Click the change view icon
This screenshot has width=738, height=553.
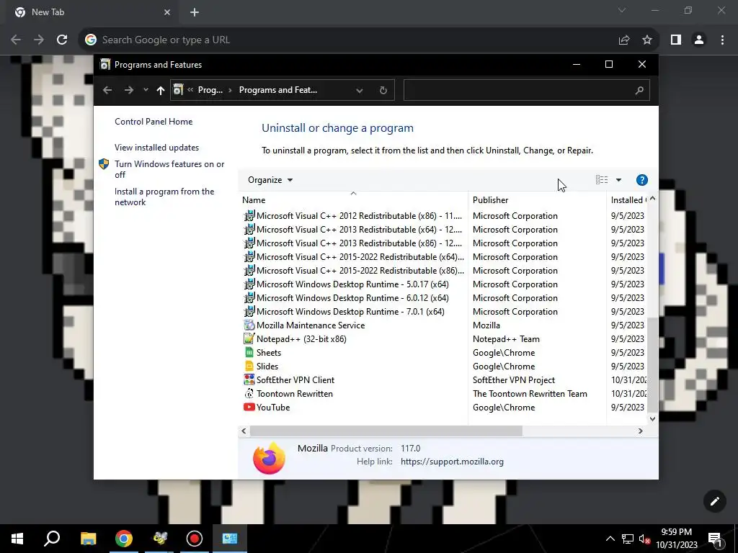[602, 180]
